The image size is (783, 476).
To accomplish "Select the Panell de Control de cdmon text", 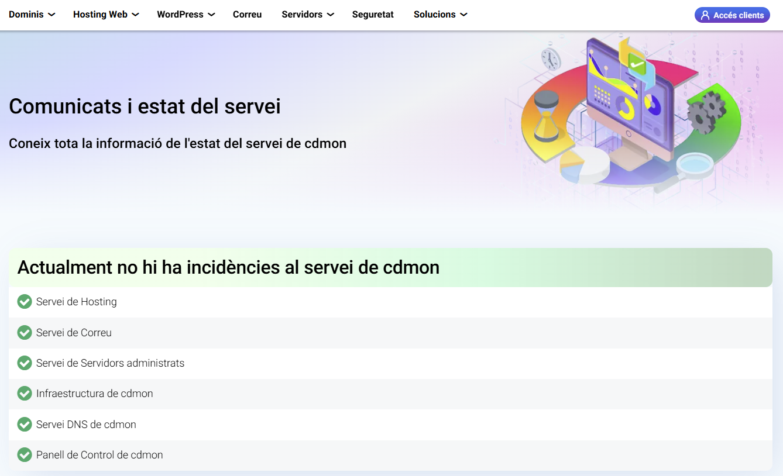I will point(99,455).
